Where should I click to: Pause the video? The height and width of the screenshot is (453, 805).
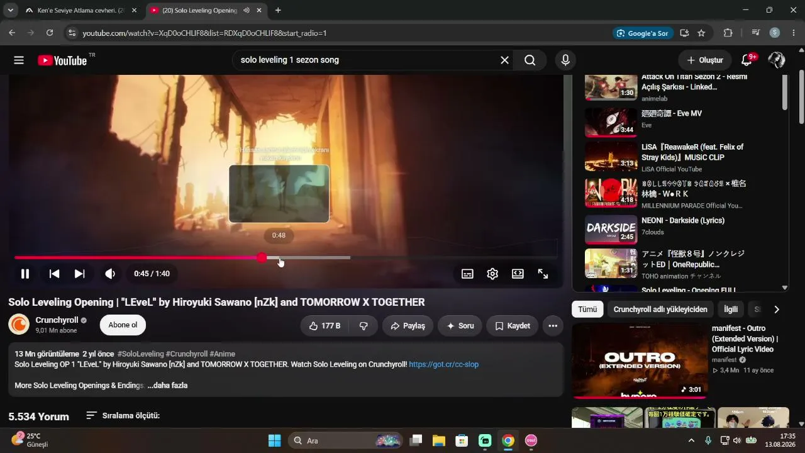coord(25,274)
